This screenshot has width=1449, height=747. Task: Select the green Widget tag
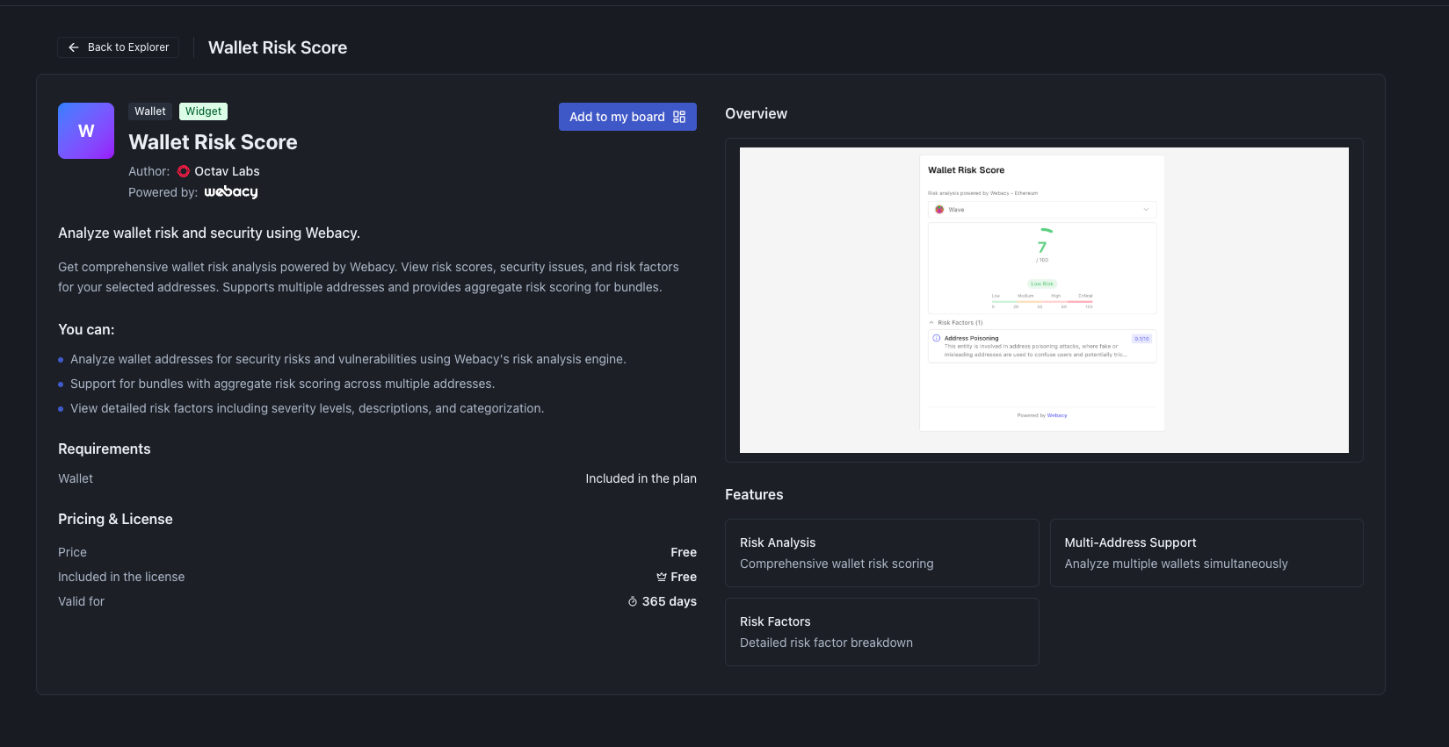click(x=203, y=111)
